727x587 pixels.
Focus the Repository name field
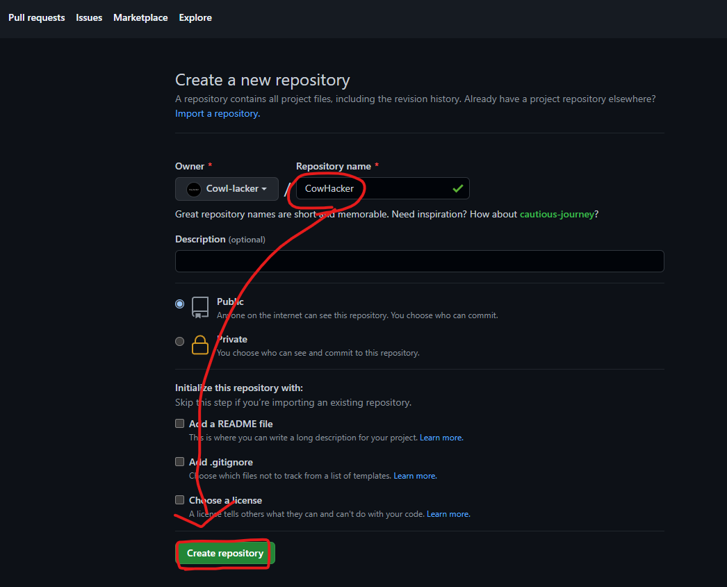pos(382,188)
